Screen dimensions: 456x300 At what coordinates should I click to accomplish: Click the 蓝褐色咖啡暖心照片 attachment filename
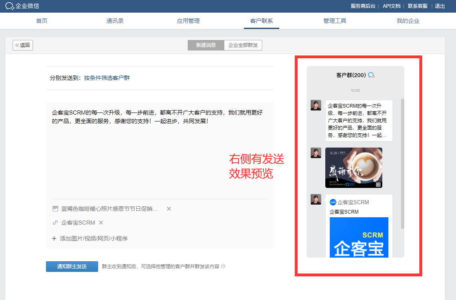110,209
